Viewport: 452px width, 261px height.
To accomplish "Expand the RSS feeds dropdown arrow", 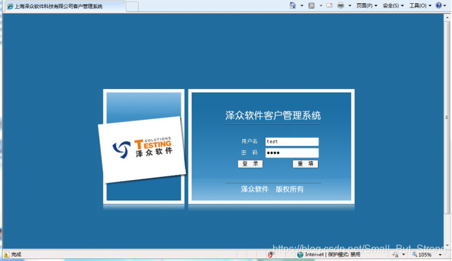I will (321, 6).
